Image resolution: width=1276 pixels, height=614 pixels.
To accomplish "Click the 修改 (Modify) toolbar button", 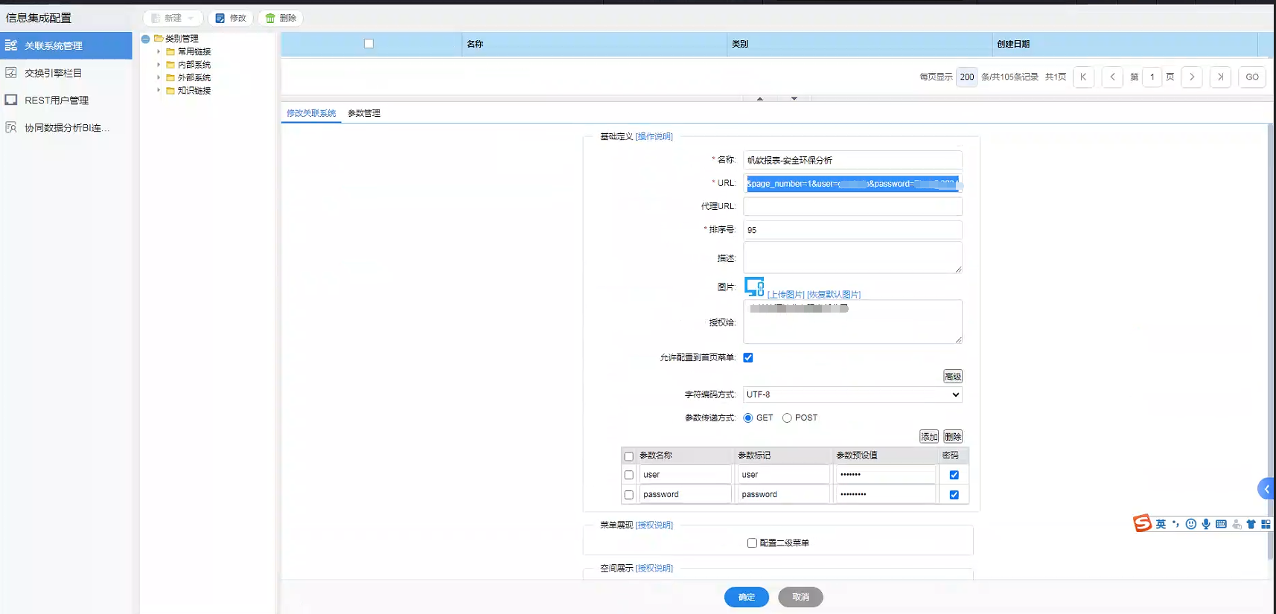I will pyautogui.click(x=231, y=18).
